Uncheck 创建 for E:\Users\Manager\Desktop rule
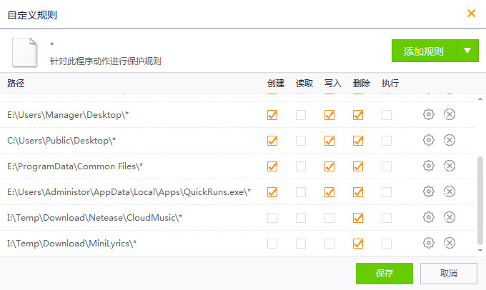Image resolution: width=486 pixels, height=290 pixels. 272,115
